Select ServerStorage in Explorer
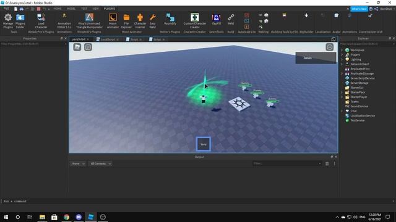 (x=359, y=83)
